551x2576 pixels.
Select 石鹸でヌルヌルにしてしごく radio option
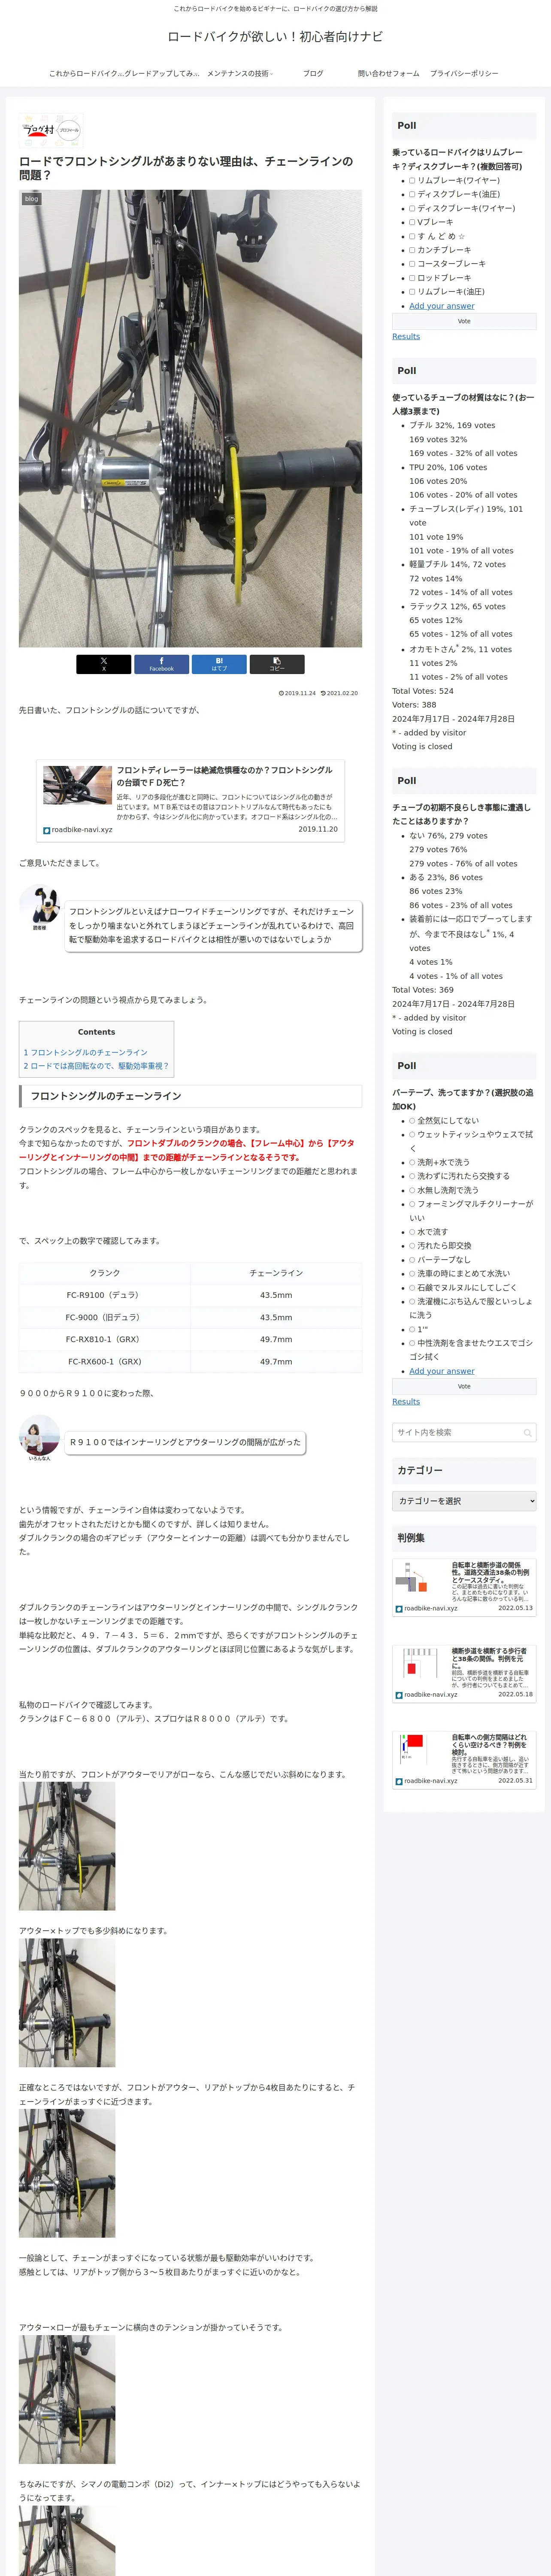(412, 1288)
